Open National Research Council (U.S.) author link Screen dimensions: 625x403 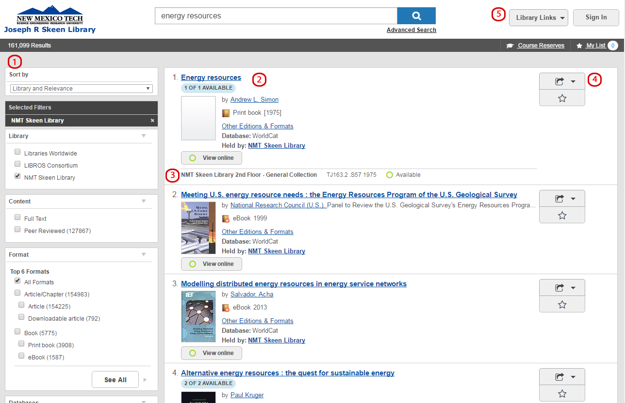click(278, 205)
